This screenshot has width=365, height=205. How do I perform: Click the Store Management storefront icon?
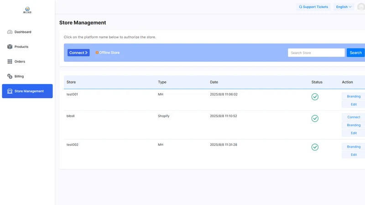(10, 91)
